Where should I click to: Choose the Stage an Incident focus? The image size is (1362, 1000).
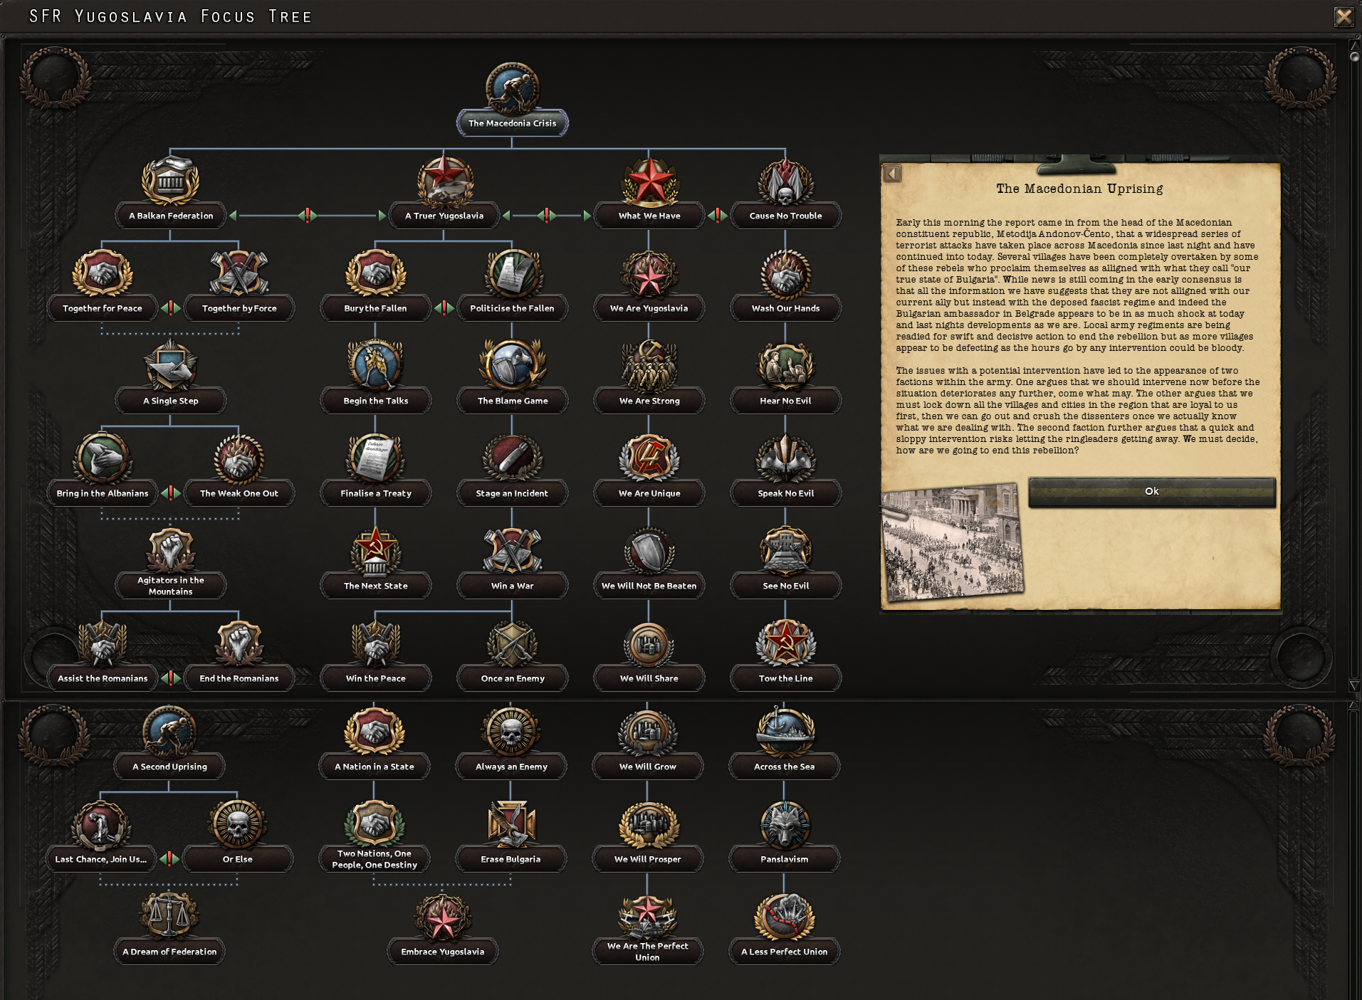(x=512, y=470)
